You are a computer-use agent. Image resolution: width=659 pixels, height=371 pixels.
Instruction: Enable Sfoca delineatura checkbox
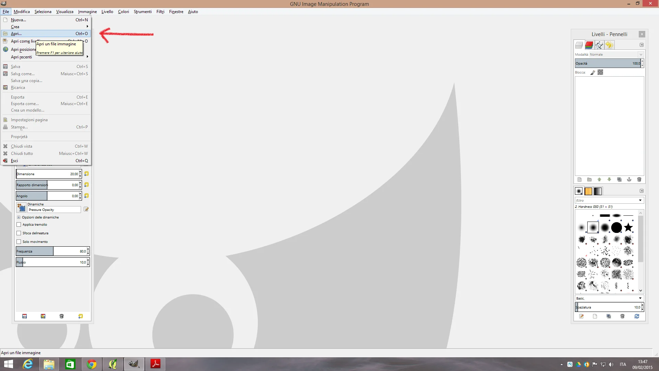[19, 233]
